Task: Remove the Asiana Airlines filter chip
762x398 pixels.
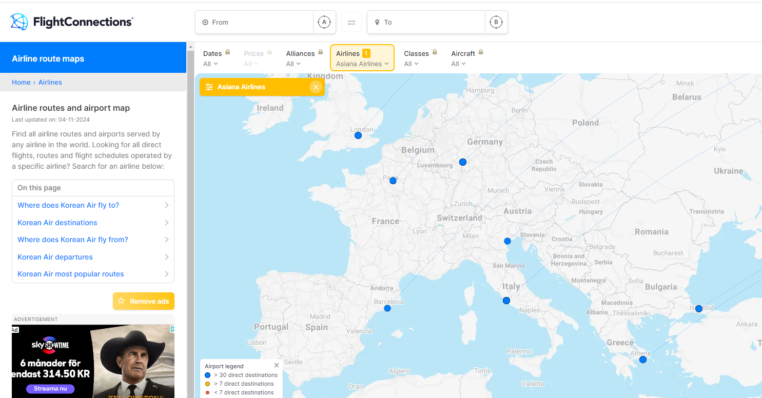Action: 316,87
